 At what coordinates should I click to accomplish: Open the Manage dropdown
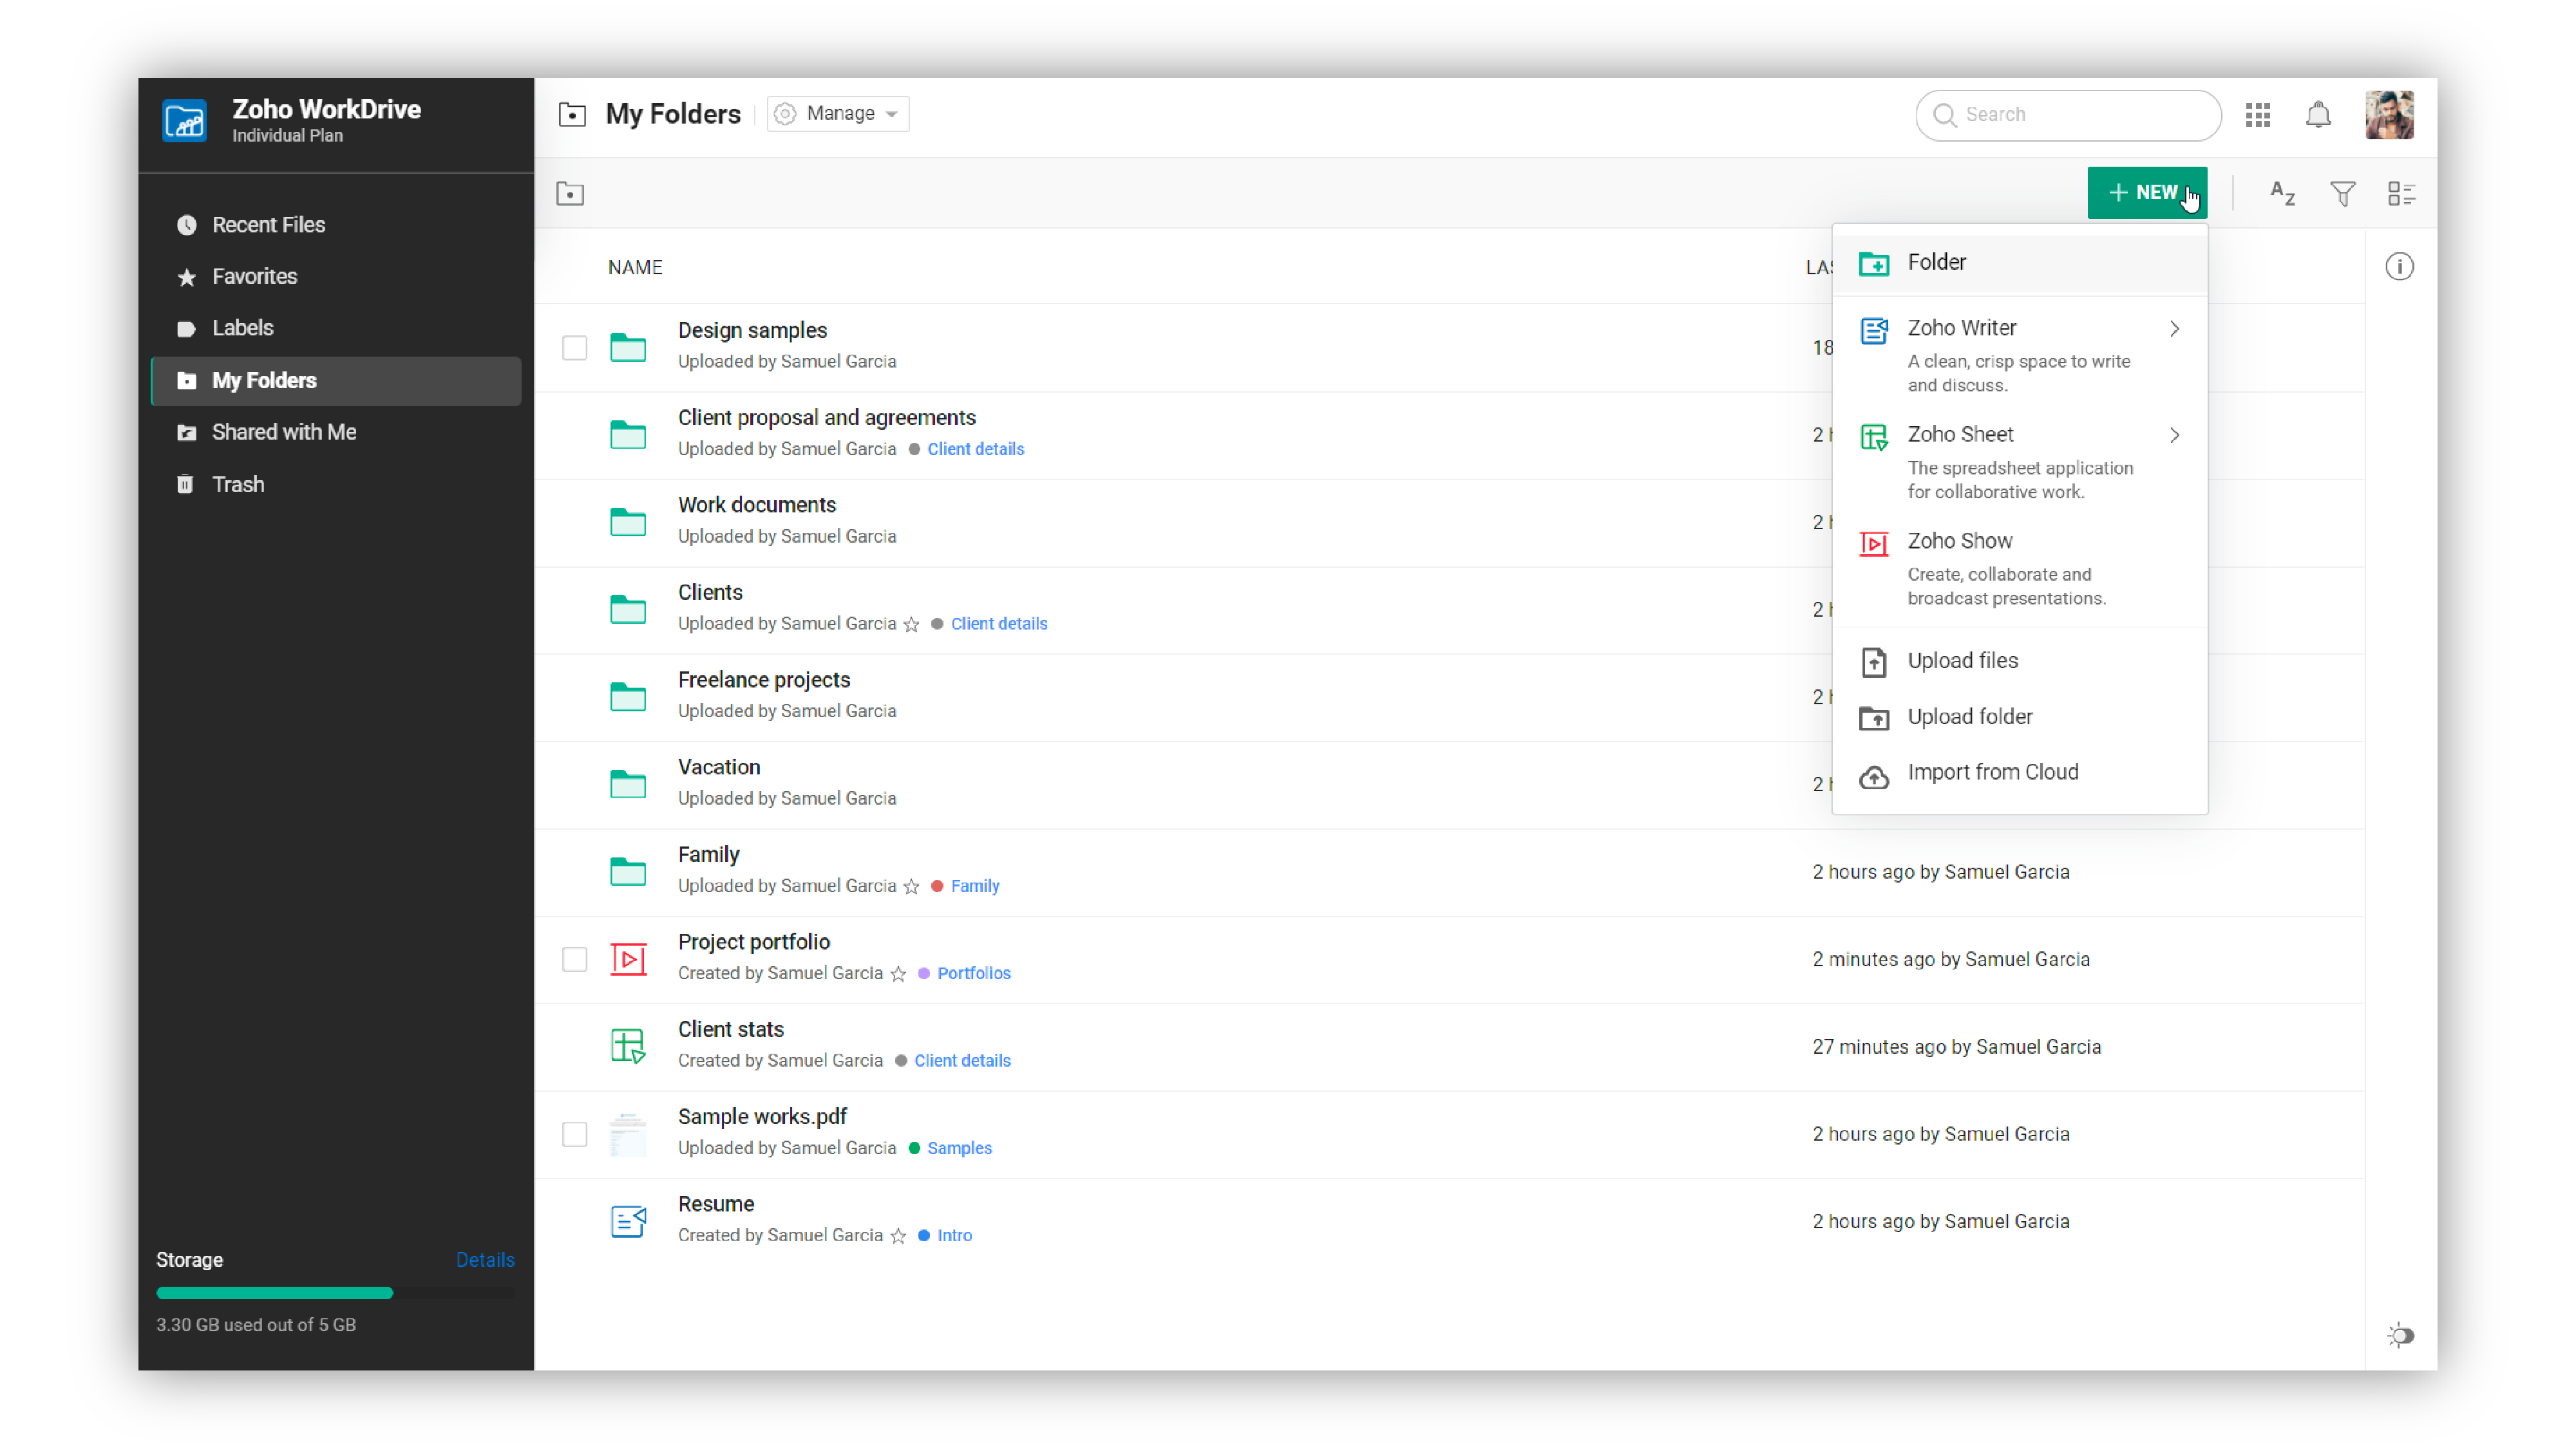coord(837,113)
